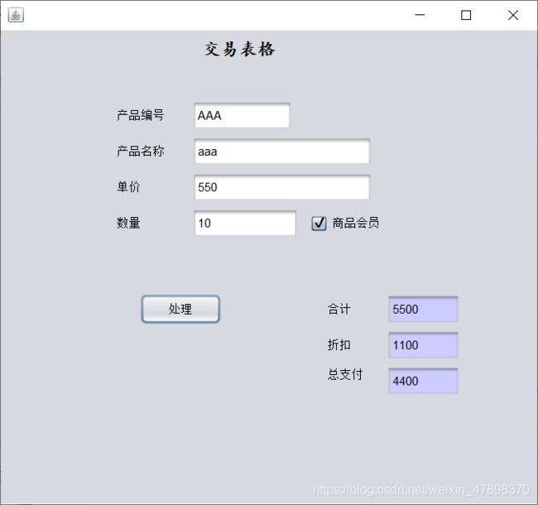This screenshot has width=538, height=505.
Task: Select the 折扣 field showing 1100
Action: (423, 345)
